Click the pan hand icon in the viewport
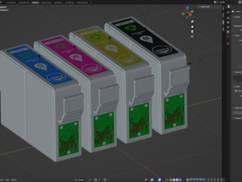This screenshot has width=242, height=182. click(x=192, y=27)
